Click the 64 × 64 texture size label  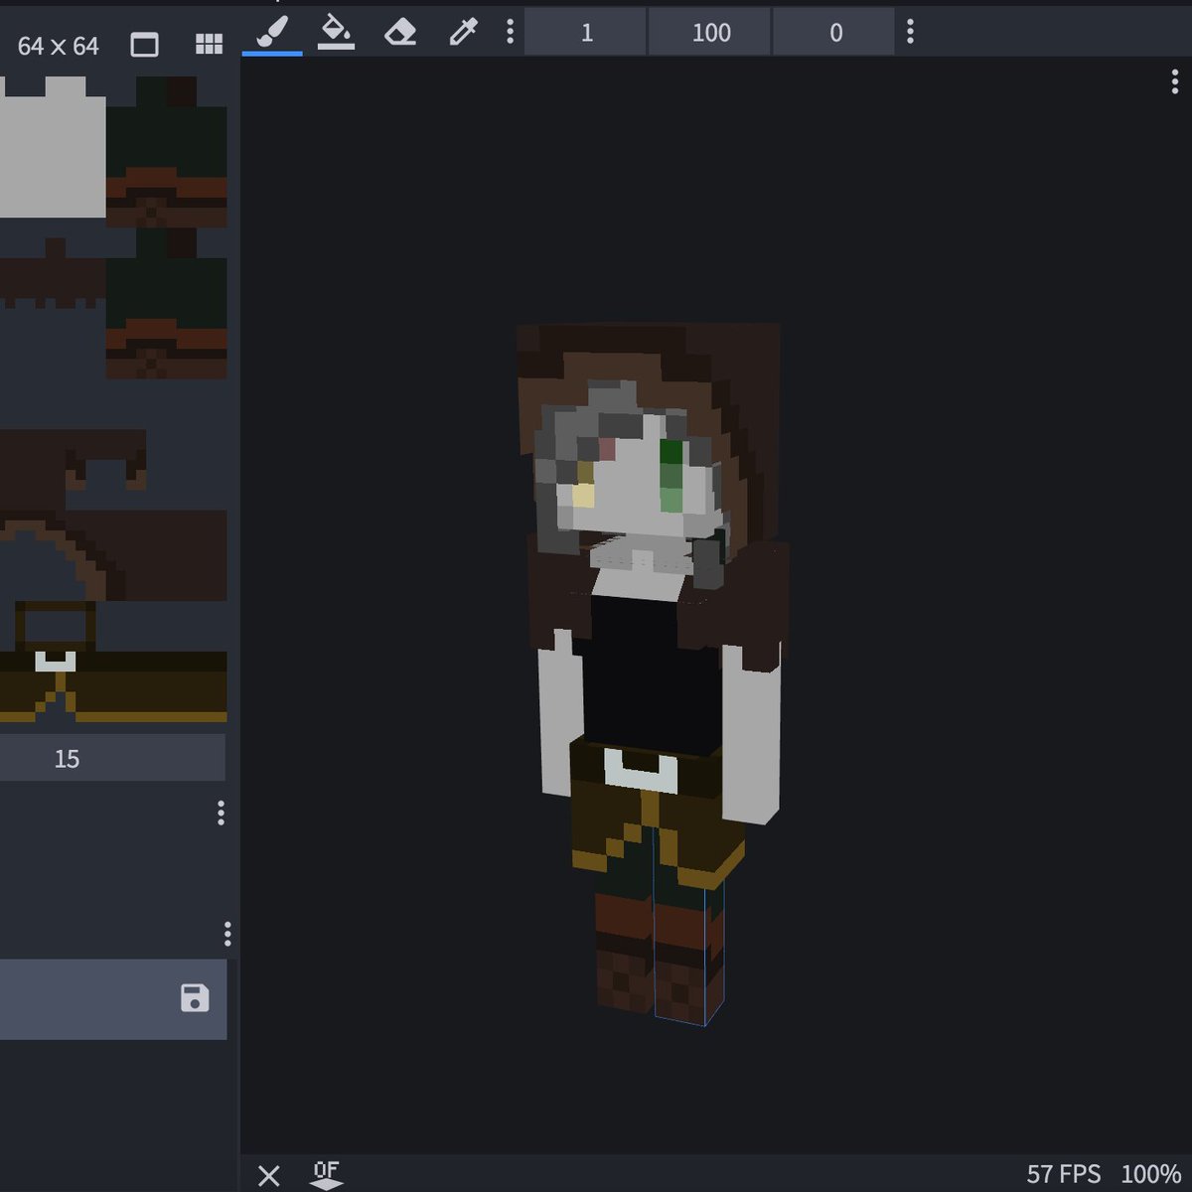(58, 46)
